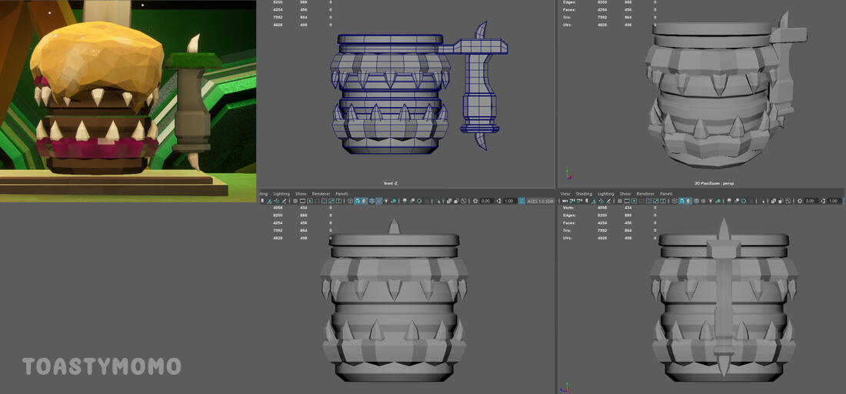This screenshot has width=846, height=394.
Task: Click the gamma value field in right panel
Action: pyautogui.click(x=832, y=201)
